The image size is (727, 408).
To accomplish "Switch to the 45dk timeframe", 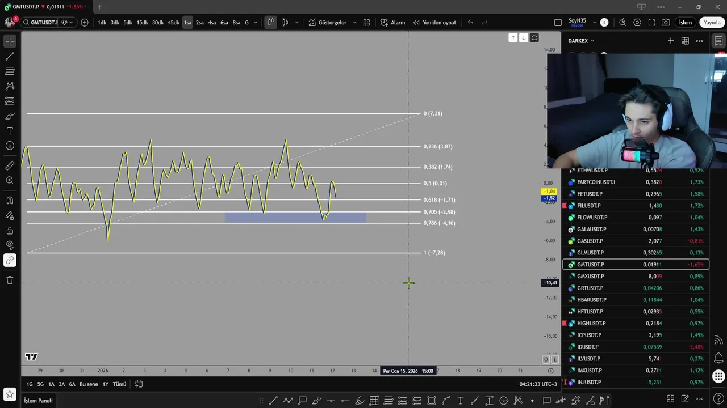I will point(173,23).
